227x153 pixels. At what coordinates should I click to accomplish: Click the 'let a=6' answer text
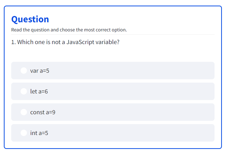(39, 92)
